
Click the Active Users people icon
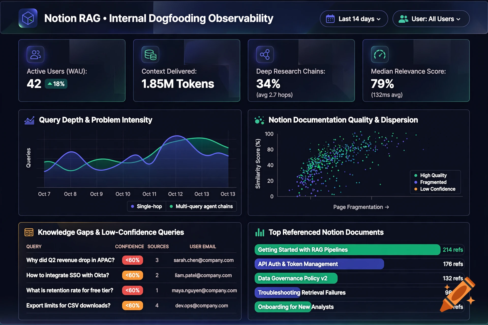point(35,54)
